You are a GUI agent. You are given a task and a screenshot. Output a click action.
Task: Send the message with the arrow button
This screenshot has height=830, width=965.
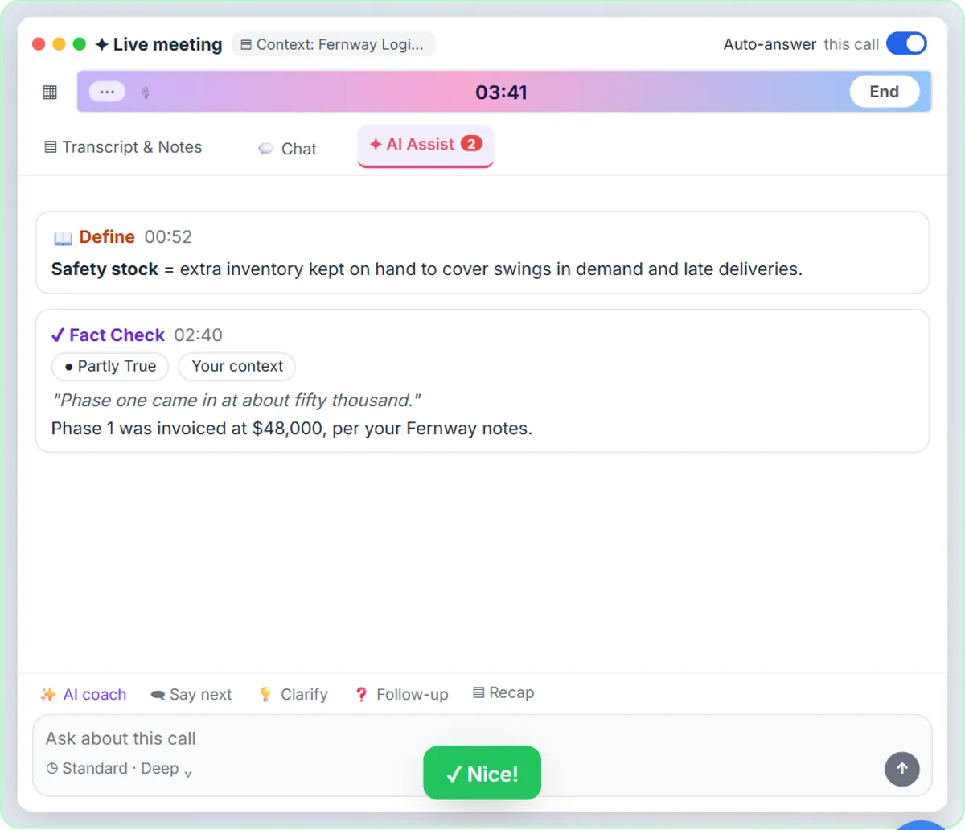(902, 769)
